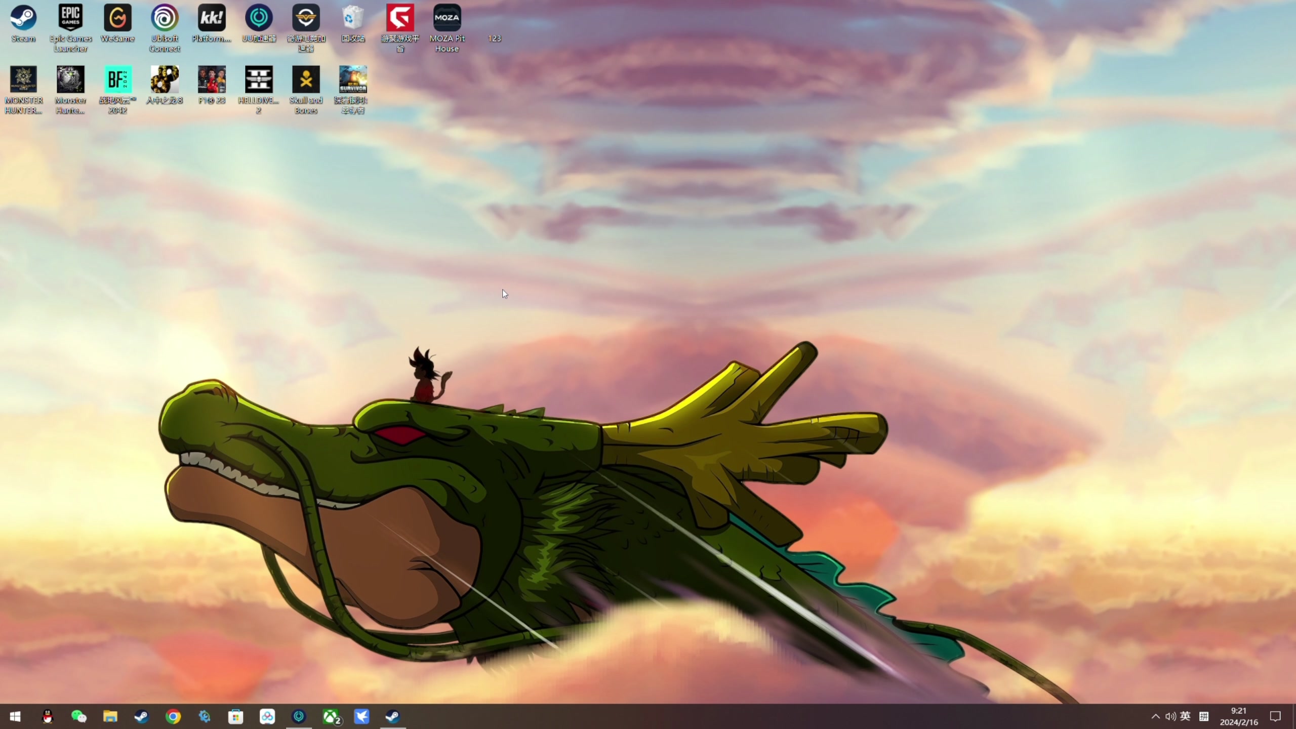Open QQ penguin icon in taskbar
This screenshot has height=729, width=1296.
(48, 716)
